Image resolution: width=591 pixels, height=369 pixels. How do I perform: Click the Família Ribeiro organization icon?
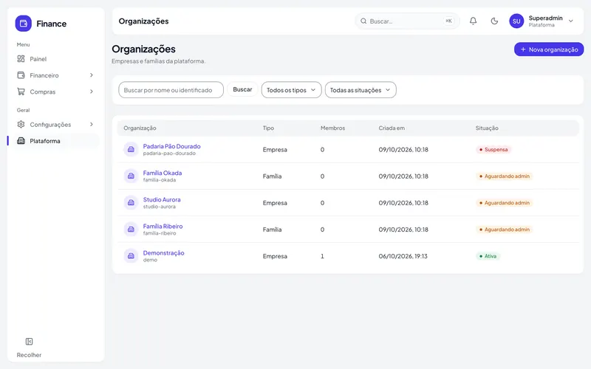(131, 230)
